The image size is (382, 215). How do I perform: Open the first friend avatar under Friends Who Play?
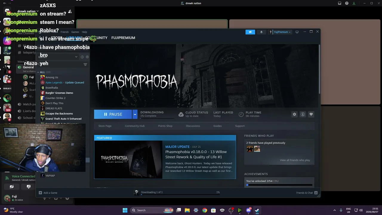250,149
